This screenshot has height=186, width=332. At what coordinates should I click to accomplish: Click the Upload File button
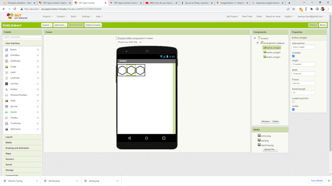point(269,150)
